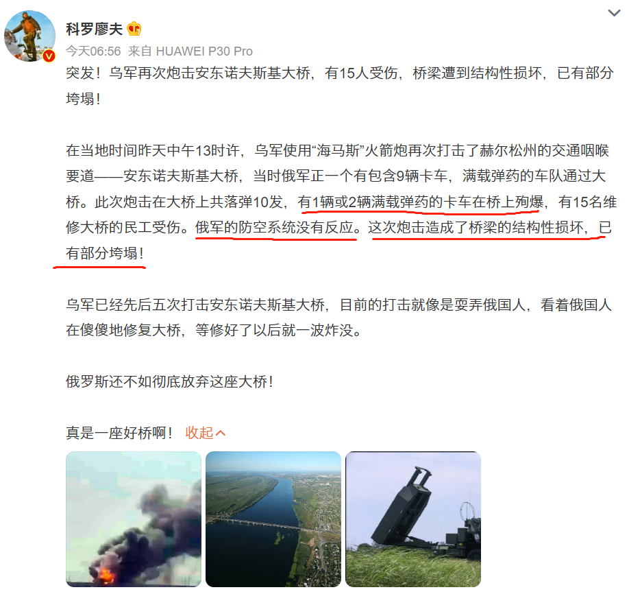Click the headline starting with 突发
The width and height of the screenshot is (629, 605).
coord(340,86)
